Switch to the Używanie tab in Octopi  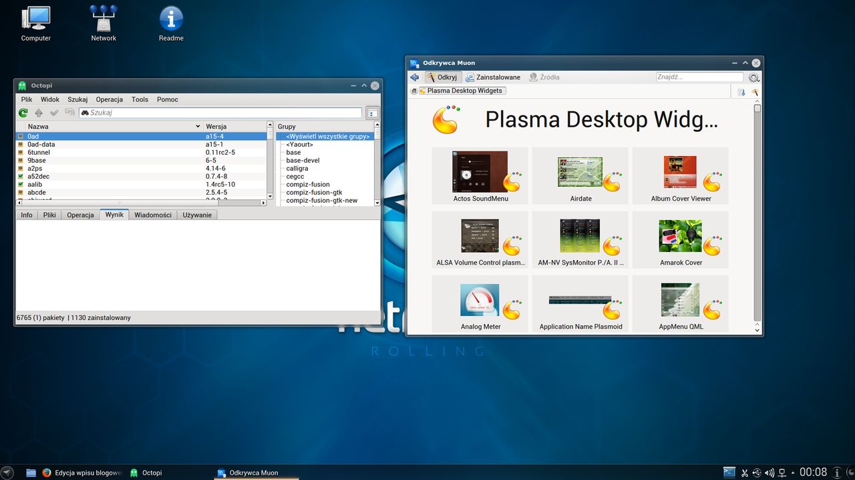tap(197, 215)
